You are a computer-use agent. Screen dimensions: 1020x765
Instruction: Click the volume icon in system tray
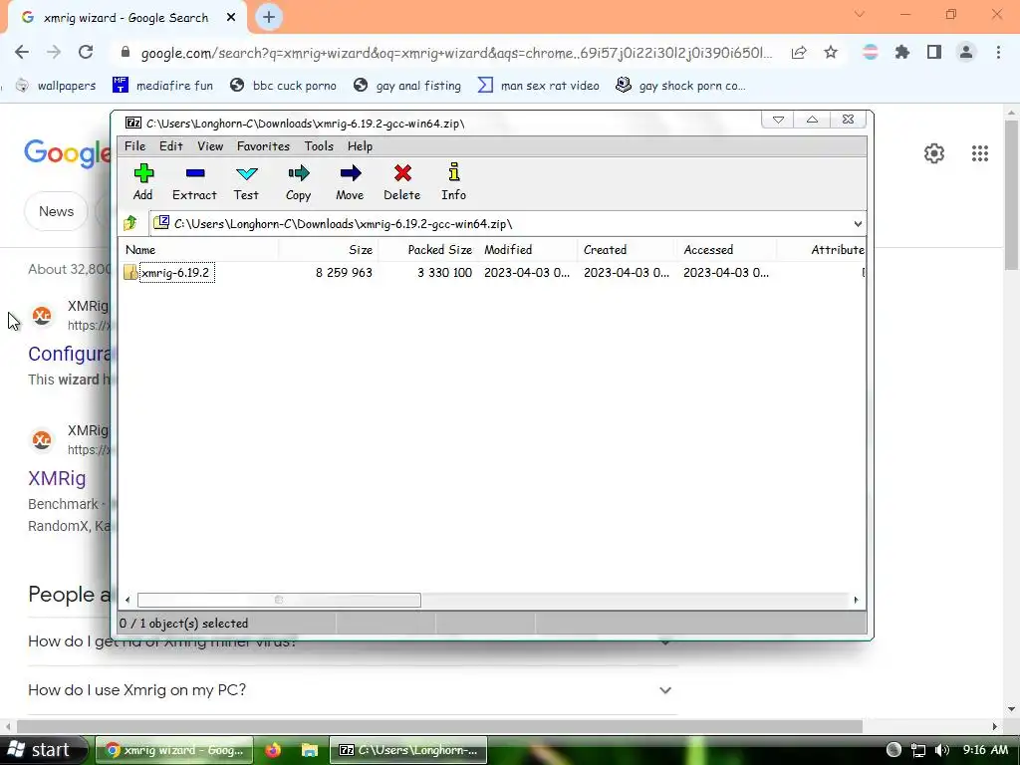point(941,750)
